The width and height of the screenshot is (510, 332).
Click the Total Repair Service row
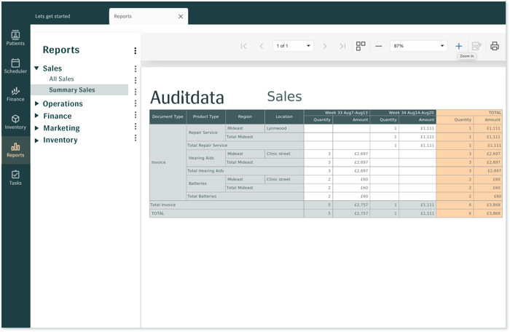[x=245, y=145]
